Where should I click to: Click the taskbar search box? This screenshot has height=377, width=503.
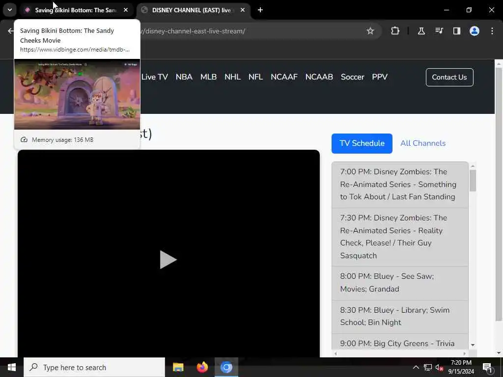click(x=94, y=367)
